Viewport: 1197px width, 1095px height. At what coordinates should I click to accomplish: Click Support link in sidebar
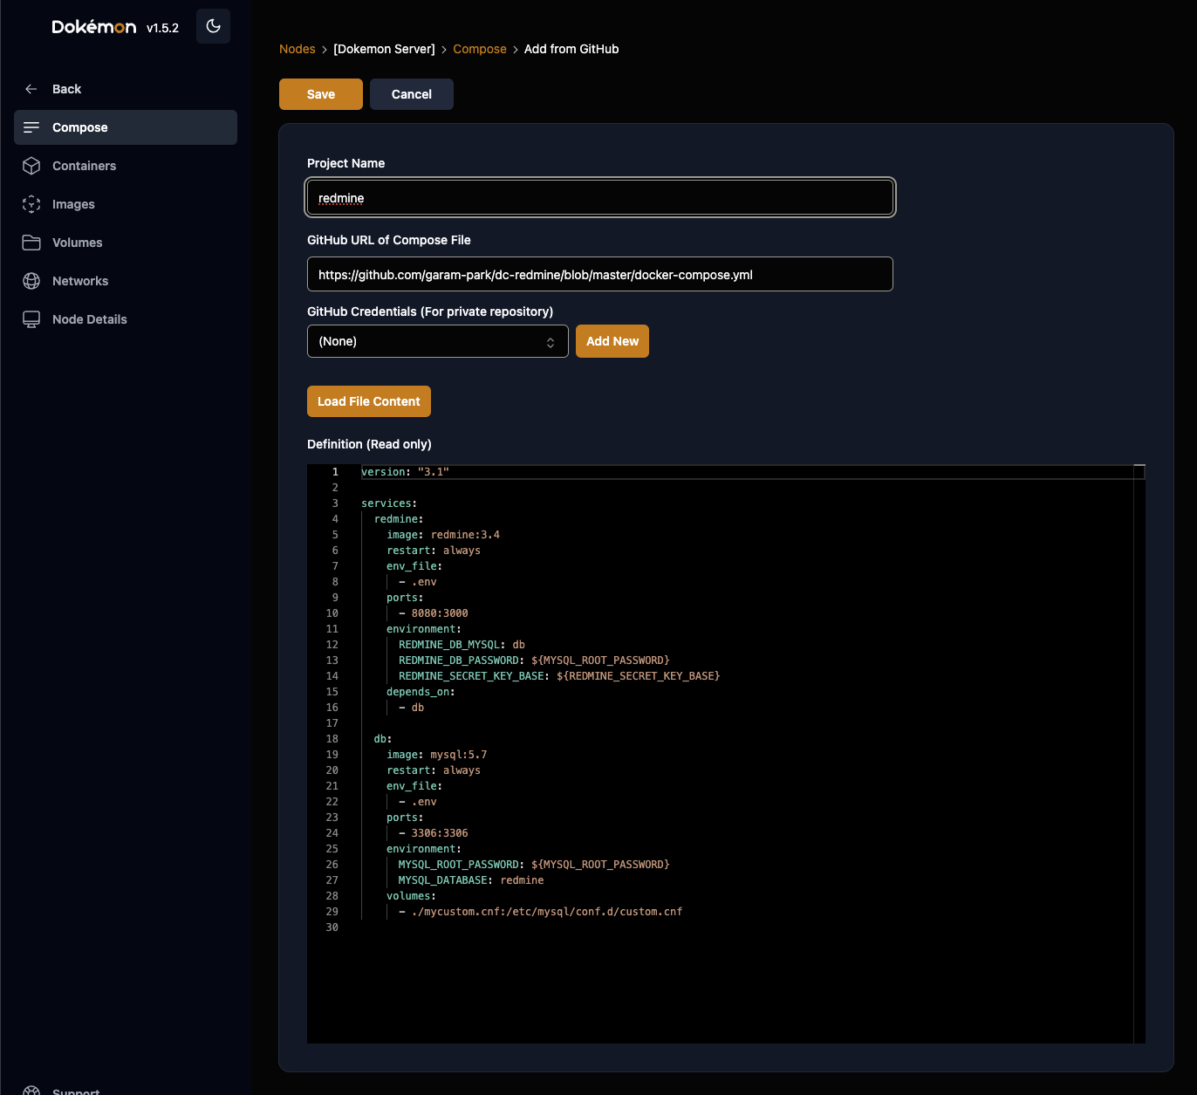tap(76, 1091)
